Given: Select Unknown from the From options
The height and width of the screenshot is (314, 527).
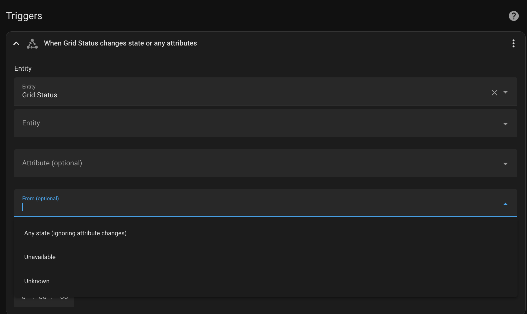Looking at the screenshot, I should [37, 281].
